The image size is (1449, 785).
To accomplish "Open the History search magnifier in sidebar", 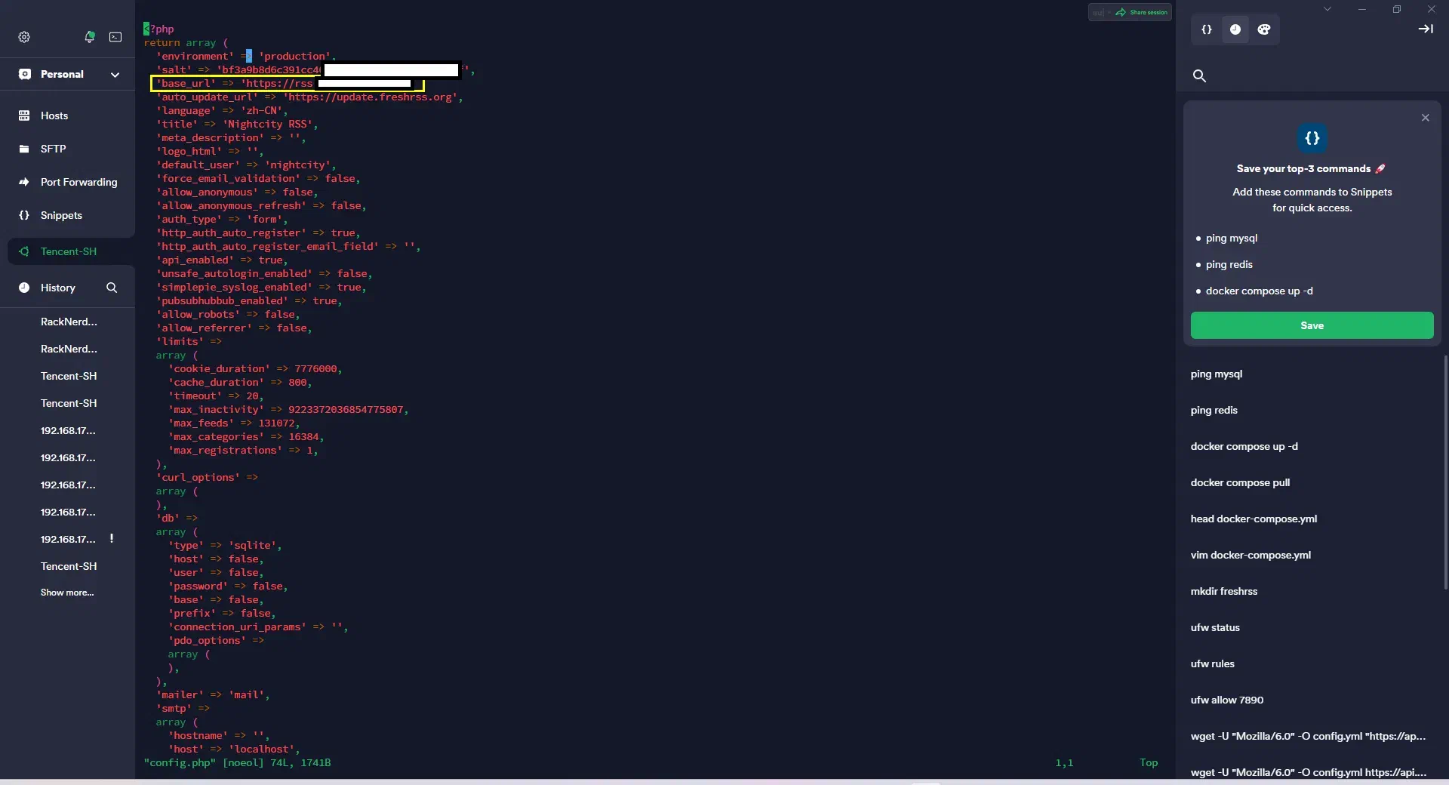I will 111,288.
